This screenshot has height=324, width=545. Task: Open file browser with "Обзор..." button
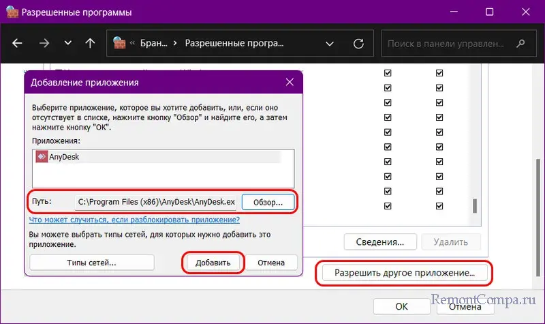coord(268,202)
